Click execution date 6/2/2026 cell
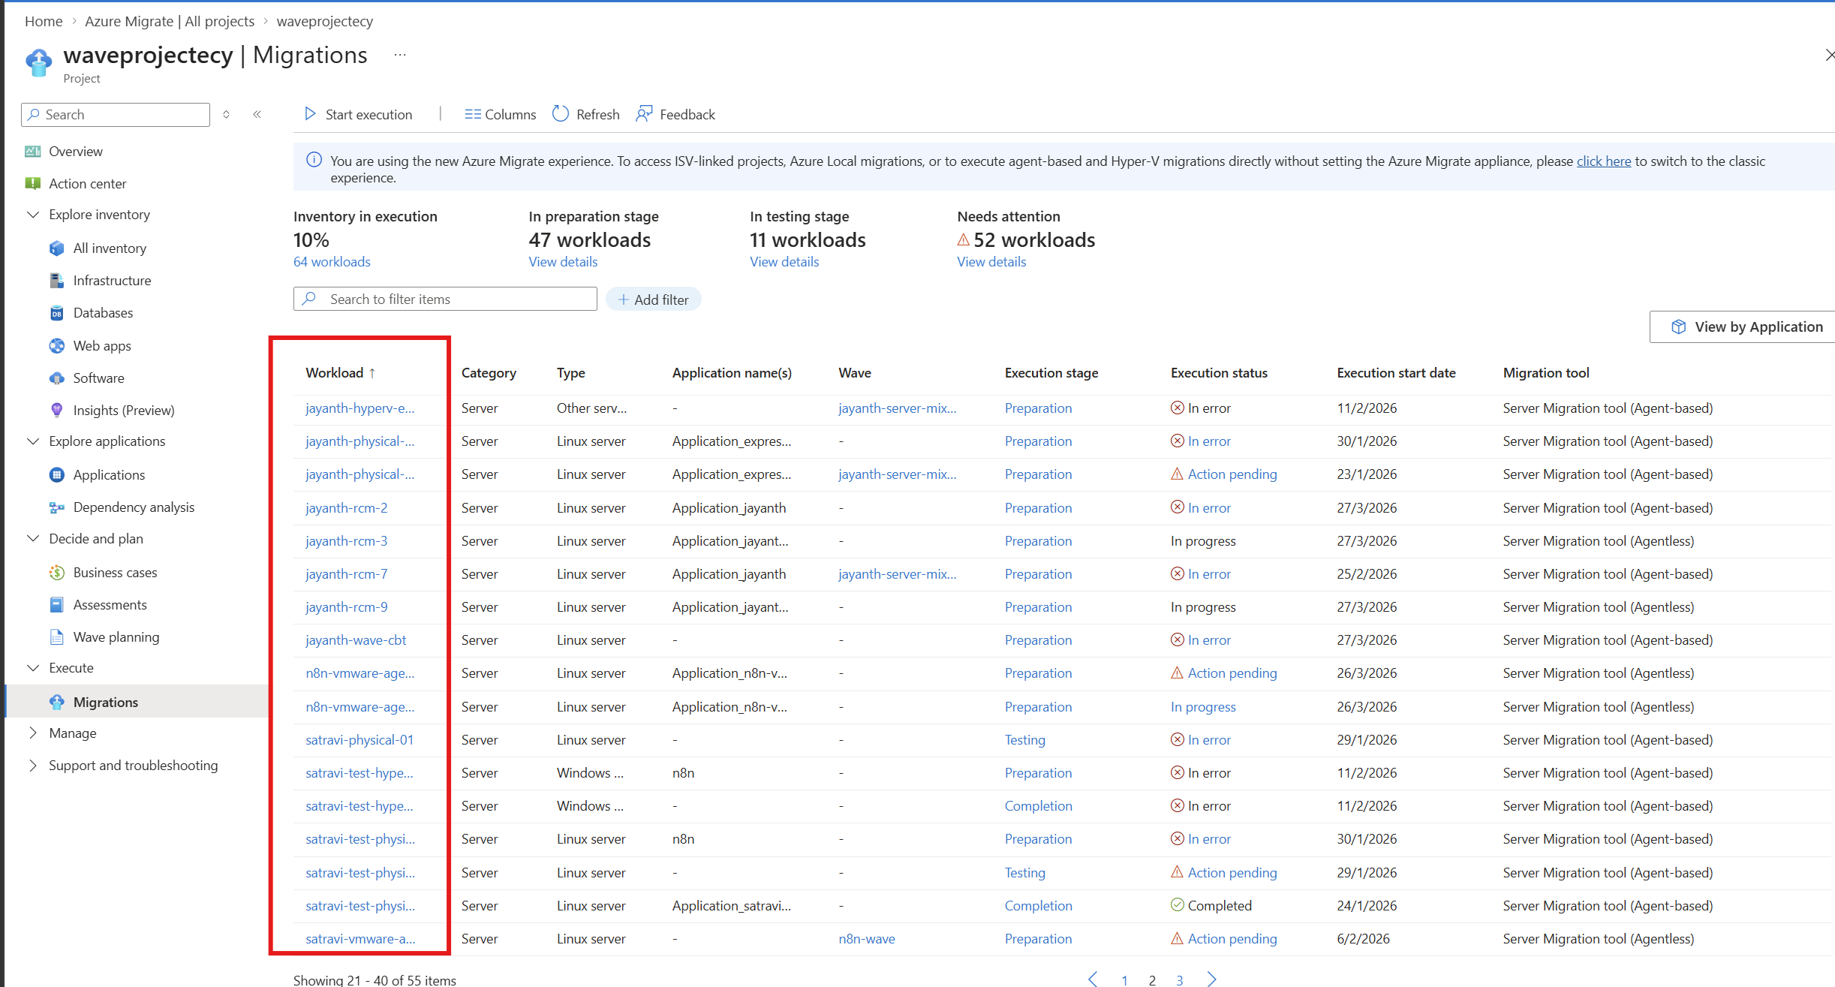The height and width of the screenshot is (987, 1835). pos(1363,939)
